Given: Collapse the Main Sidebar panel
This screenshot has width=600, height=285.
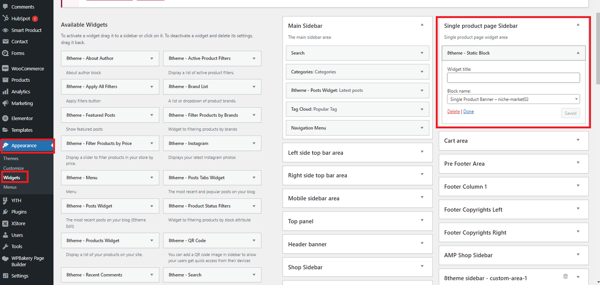Looking at the screenshot, I should 422,25.
